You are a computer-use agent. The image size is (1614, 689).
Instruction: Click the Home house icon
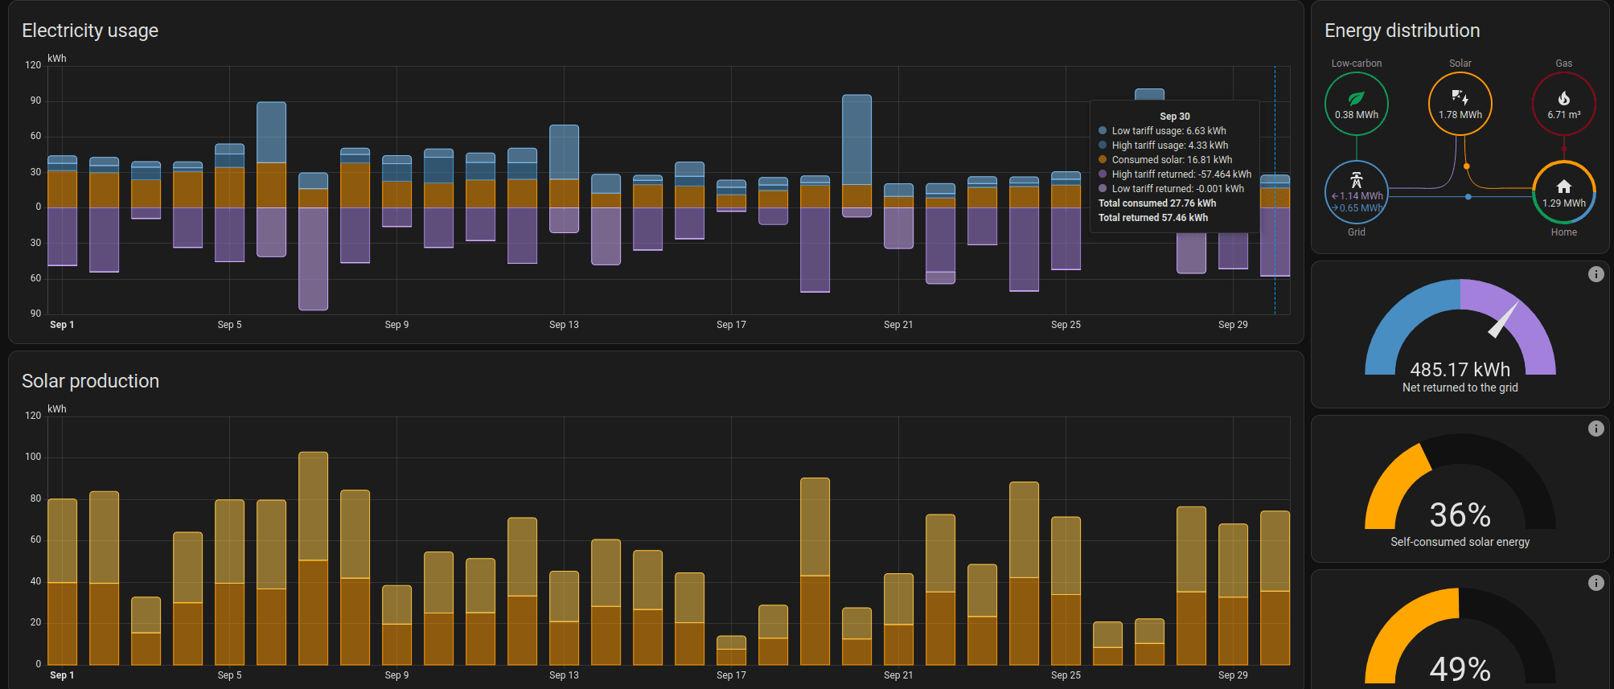(x=1563, y=187)
